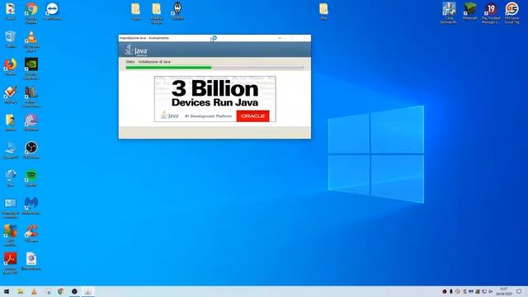The height and width of the screenshot is (297, 528).
Task: Open the This PC desktop icon
Action: pos(11,150)
